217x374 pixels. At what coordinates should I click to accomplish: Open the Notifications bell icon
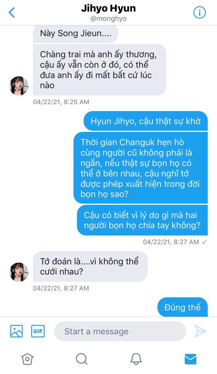[136, 359]
